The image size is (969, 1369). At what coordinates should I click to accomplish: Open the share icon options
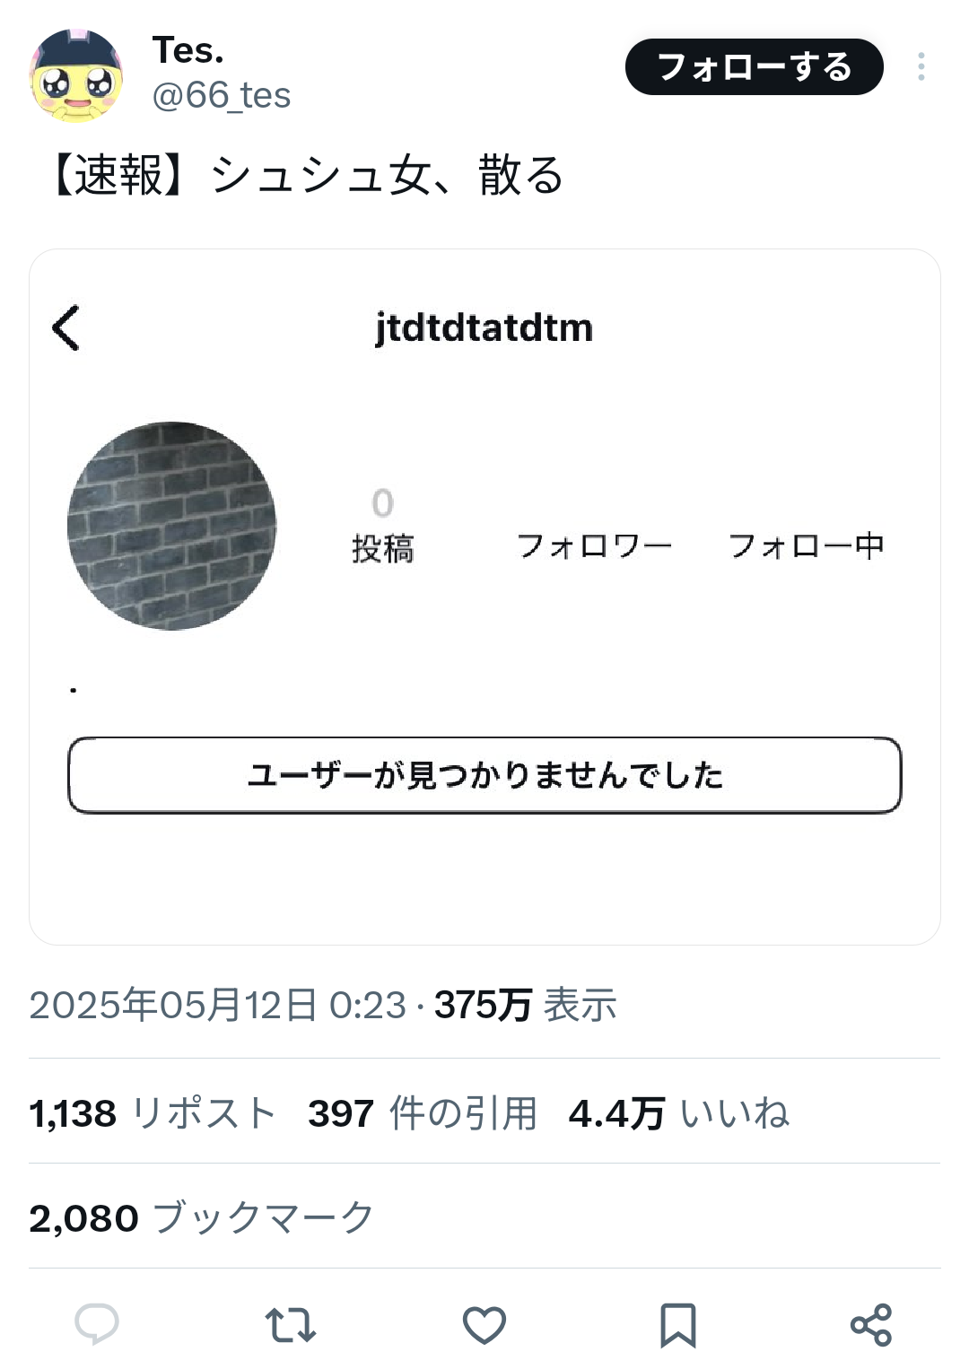[870, 1325]
